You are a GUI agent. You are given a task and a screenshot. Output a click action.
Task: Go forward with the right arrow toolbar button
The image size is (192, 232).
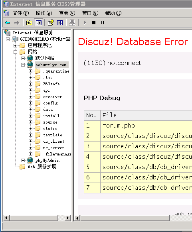[17, 23]
